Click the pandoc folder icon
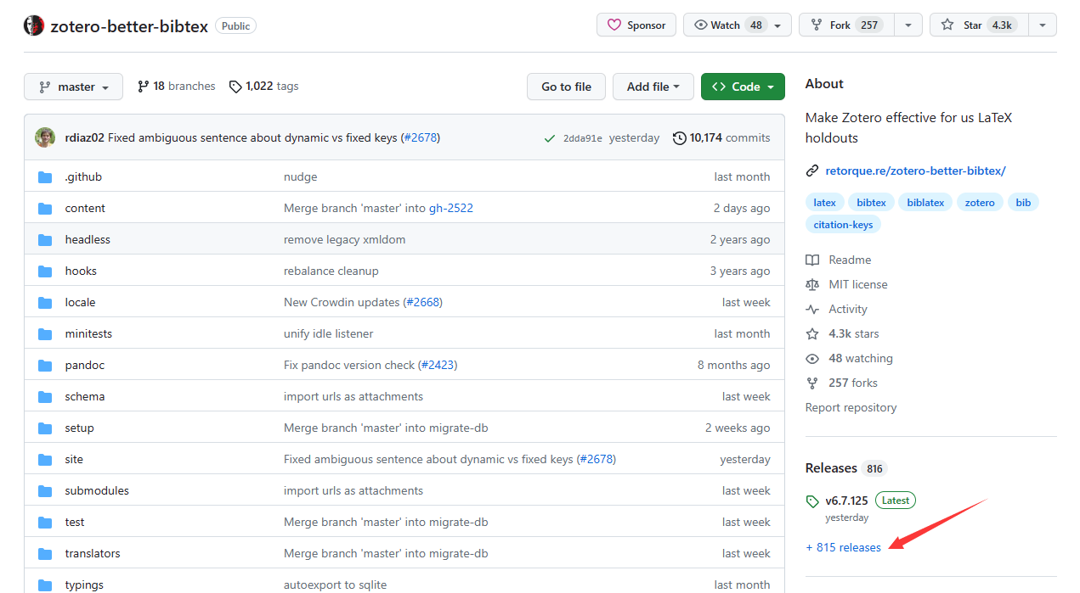 pyautogui.click(x=45, y=366)
